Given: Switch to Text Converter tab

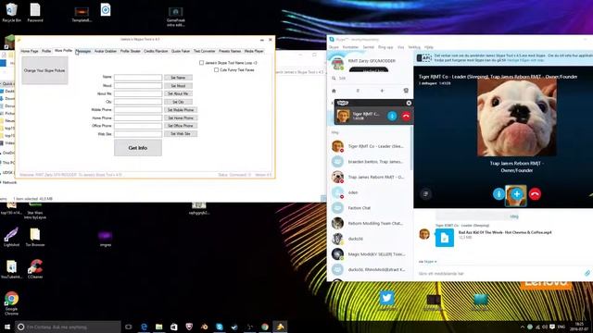Looking at the screenshot, I should pos(205,51).
